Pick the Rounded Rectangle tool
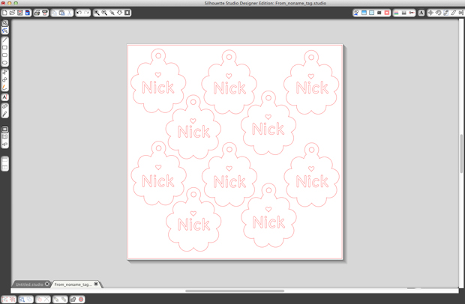The height and width of the screenshot is (304, 465). [x=4, y=55]
